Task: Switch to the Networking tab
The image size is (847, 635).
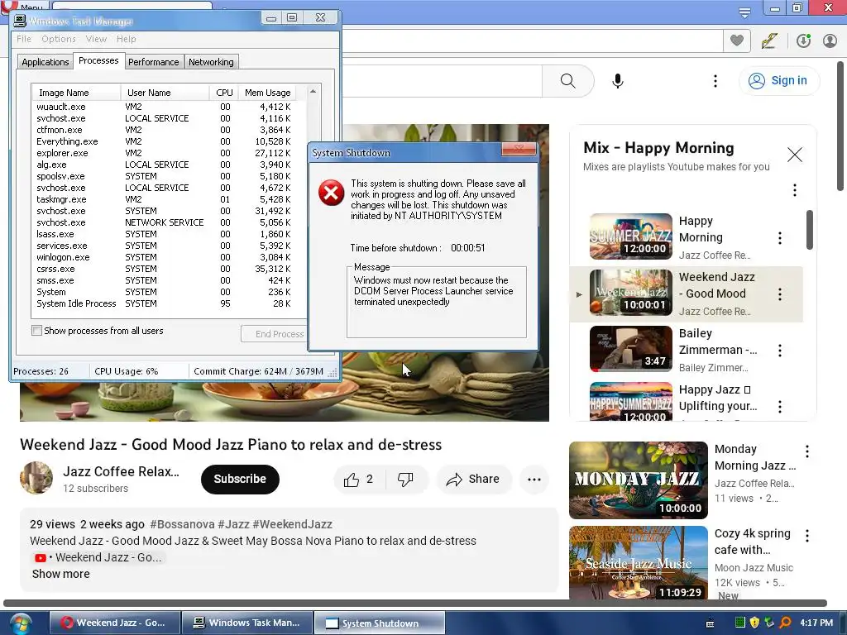Action: coord(211,62)
